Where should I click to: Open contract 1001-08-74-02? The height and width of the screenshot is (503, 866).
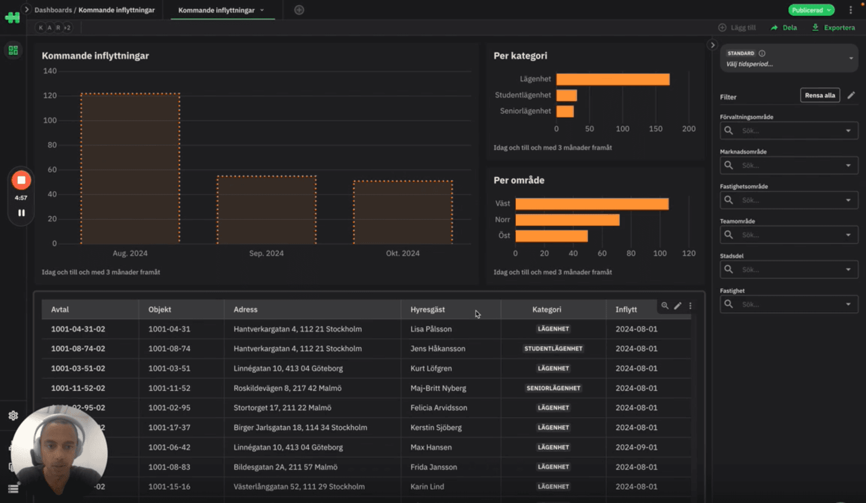click(78, 348)
